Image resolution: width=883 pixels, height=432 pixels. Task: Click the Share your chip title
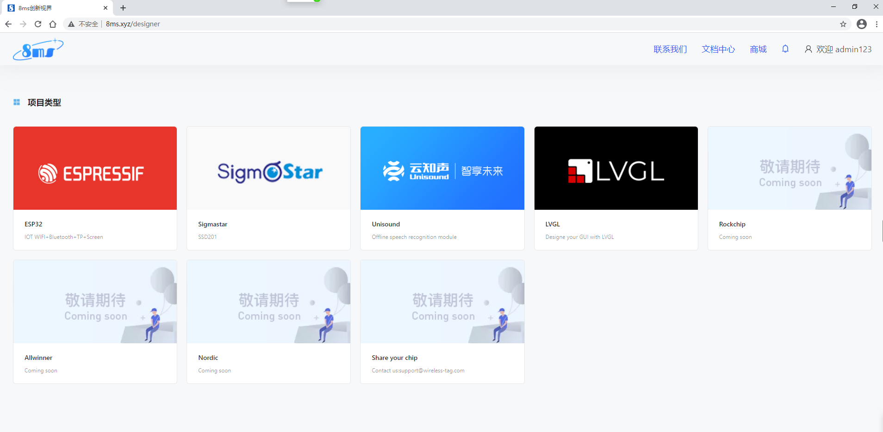tap(395, 358)
